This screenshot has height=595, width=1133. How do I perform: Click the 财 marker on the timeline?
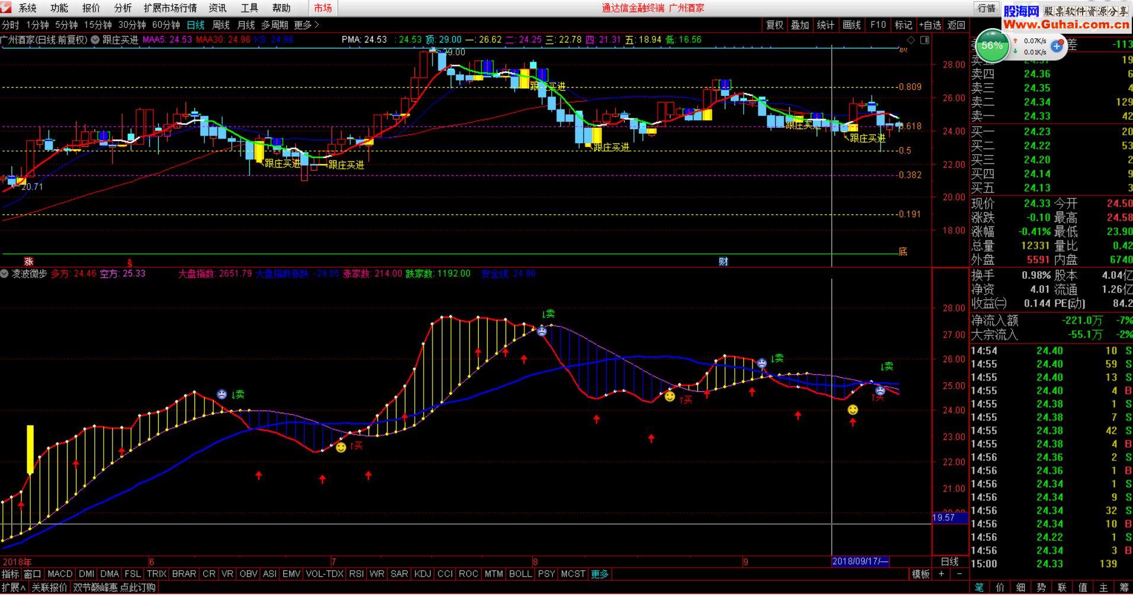click(724, 261)
